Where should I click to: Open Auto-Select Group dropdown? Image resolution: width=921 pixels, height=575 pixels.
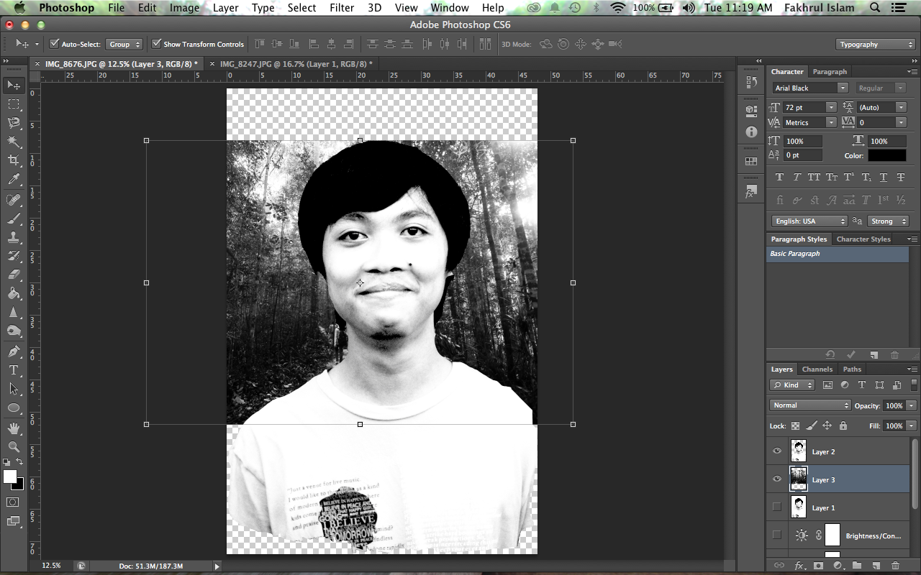coord(124,44)
